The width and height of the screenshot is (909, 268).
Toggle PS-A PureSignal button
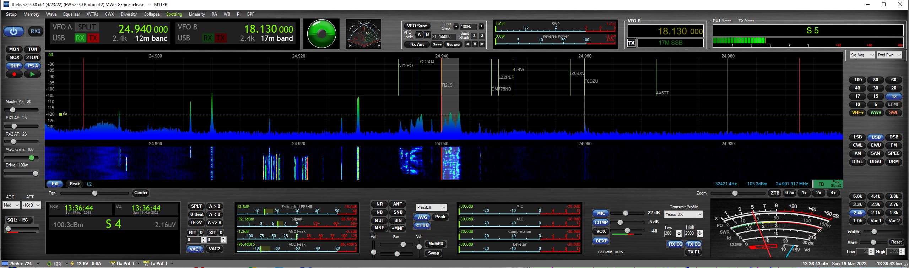coord(33,66)
